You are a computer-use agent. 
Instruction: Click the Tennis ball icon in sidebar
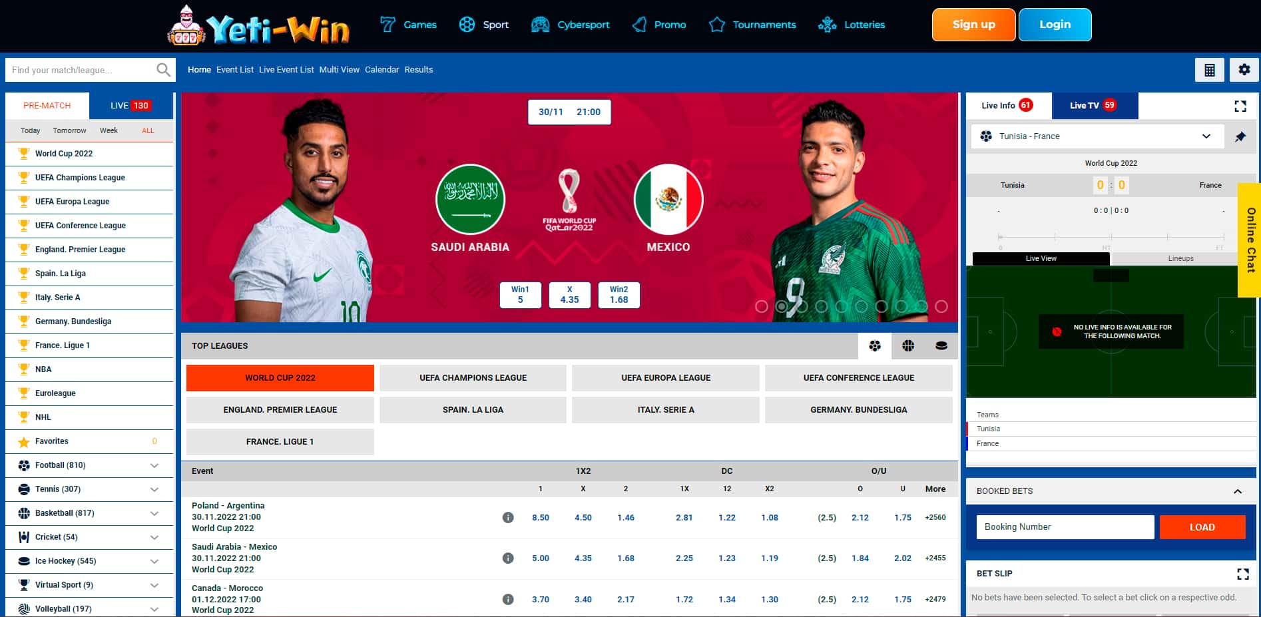[x=24, y=489]
